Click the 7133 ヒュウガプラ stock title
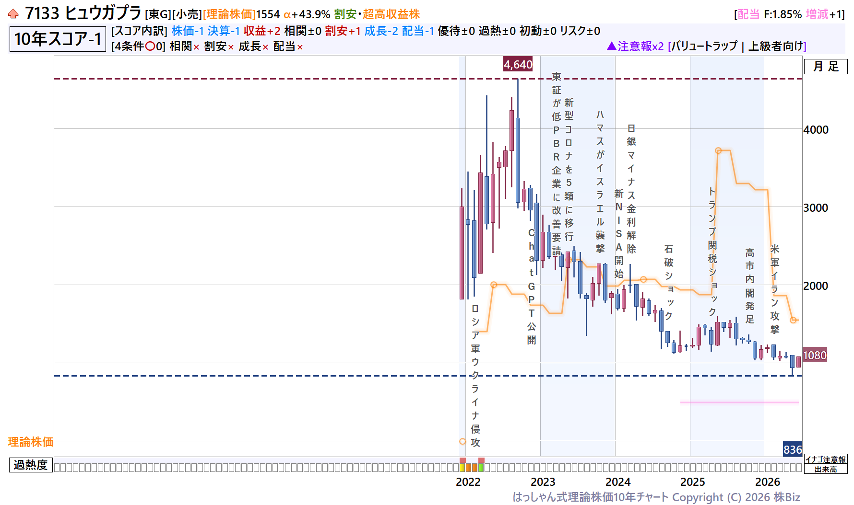 (83, 13)
